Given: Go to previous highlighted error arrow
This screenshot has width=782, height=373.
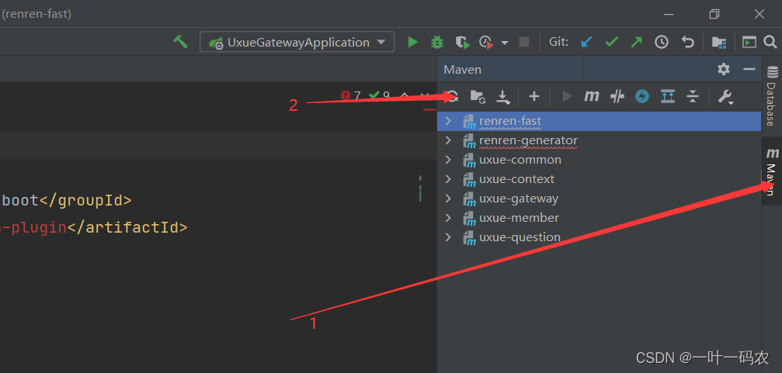Looking at the screenshot, I should tap(405, 95).
